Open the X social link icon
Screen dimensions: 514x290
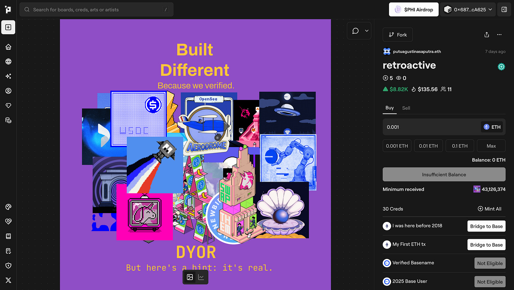(x=8, y=280)
